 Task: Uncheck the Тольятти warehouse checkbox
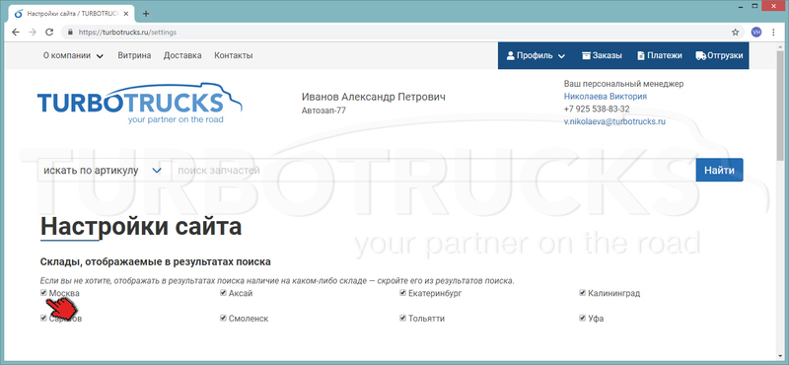[x=402, y=318]
